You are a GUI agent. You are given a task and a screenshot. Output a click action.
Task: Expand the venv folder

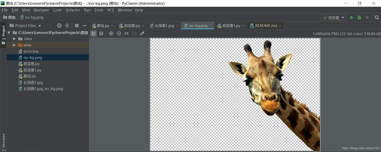pos(14,45)
